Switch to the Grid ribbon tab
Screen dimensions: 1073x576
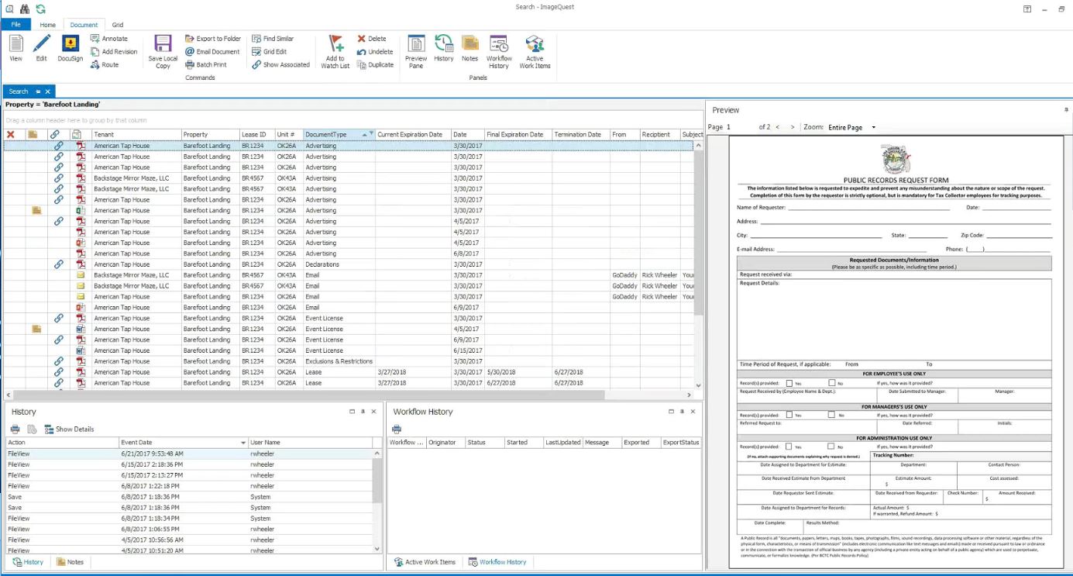coord(117,25)
